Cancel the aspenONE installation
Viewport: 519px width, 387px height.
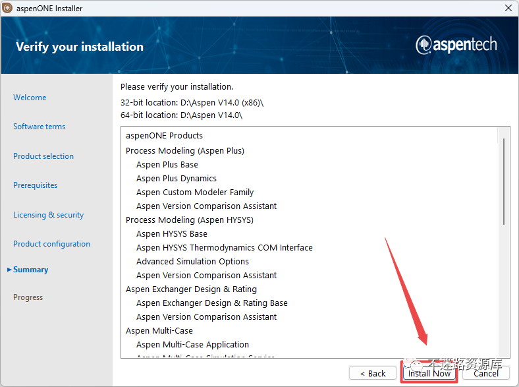485,373
